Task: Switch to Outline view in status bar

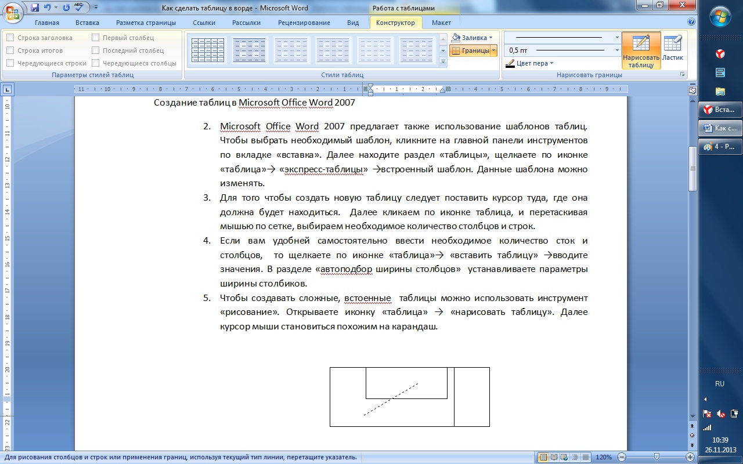Action: tap(575, 457)
